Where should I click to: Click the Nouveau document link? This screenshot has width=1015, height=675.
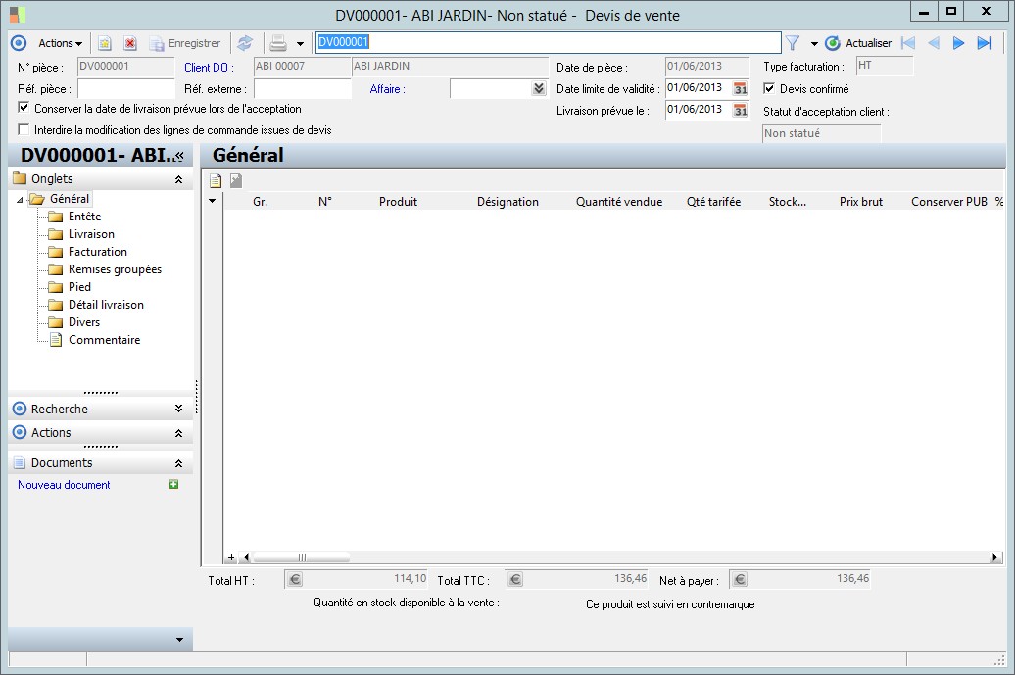(64, 485)
